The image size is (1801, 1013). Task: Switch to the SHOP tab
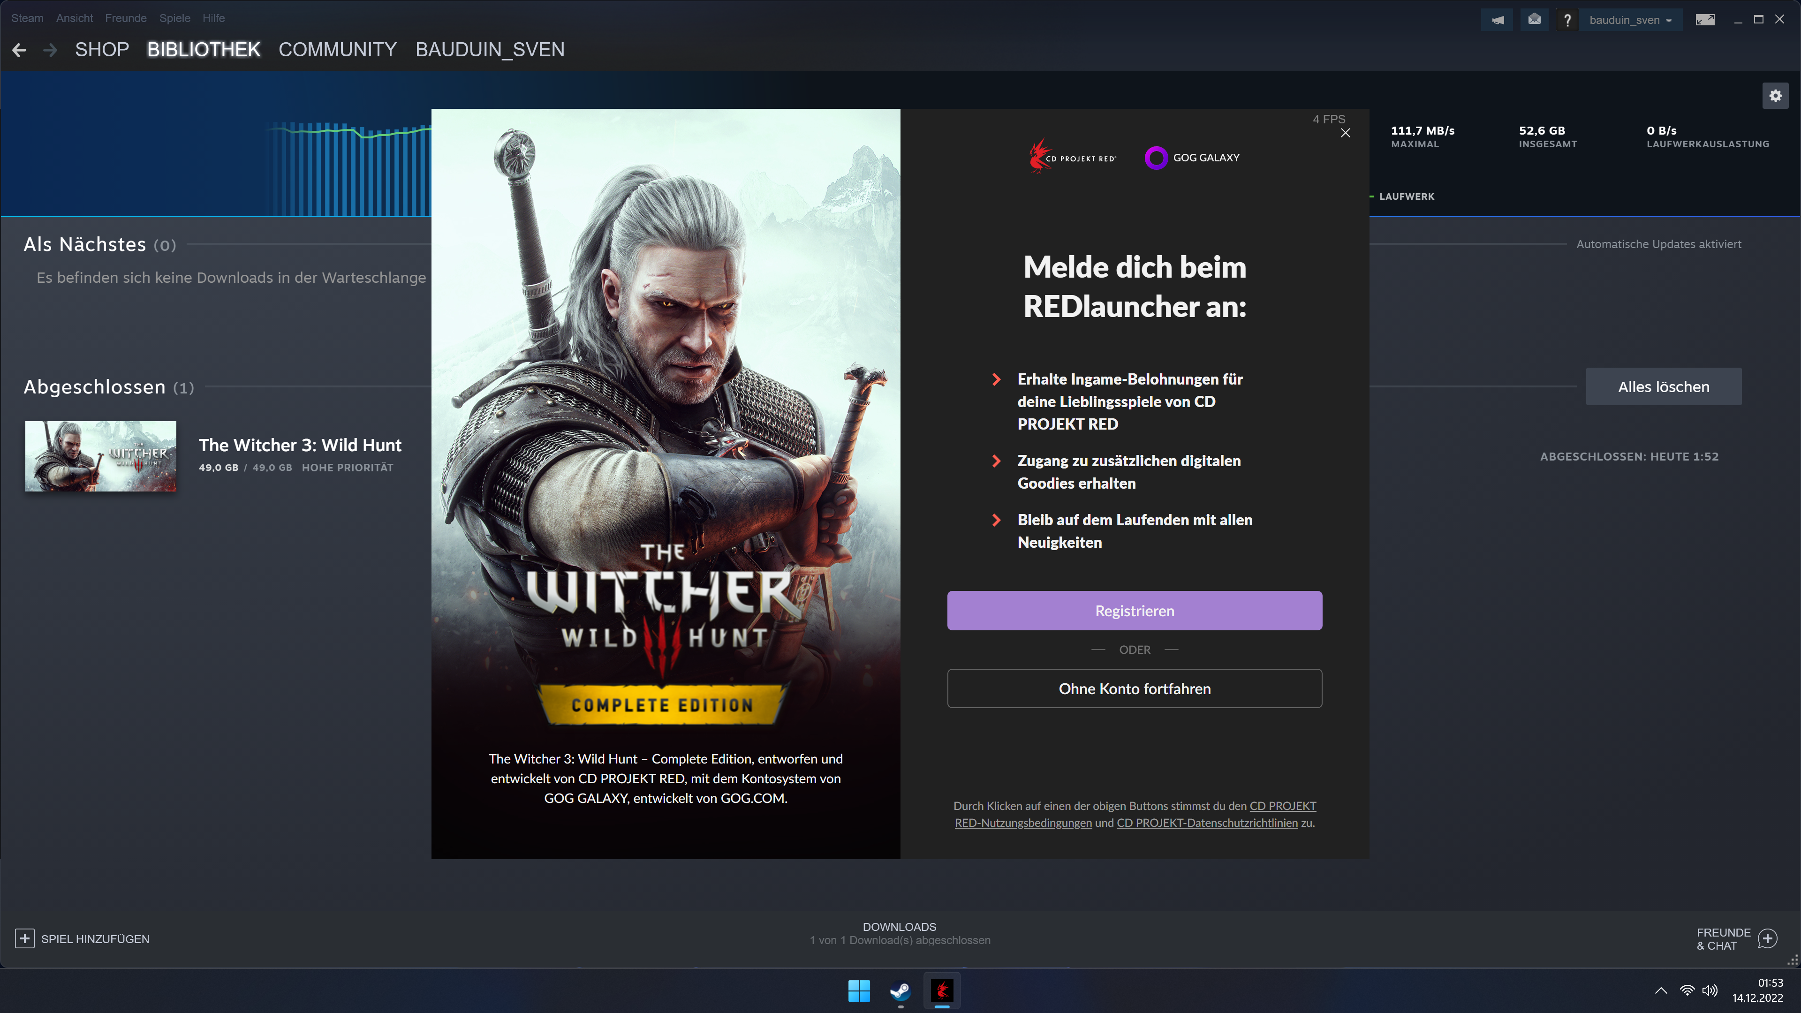(x=102, y=50)
